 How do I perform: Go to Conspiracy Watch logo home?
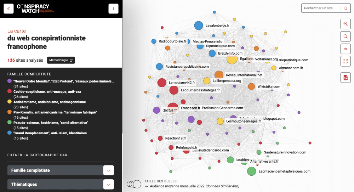pyautogui.click(x=35, y=9)
